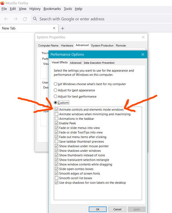172x213 pixels.
Task: Click OK in Performance Options
Action: [x=98, y=209]
